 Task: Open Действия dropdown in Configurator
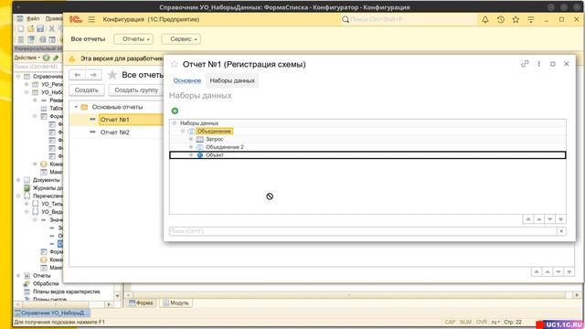pyautogui.click(x=27, y=58)
